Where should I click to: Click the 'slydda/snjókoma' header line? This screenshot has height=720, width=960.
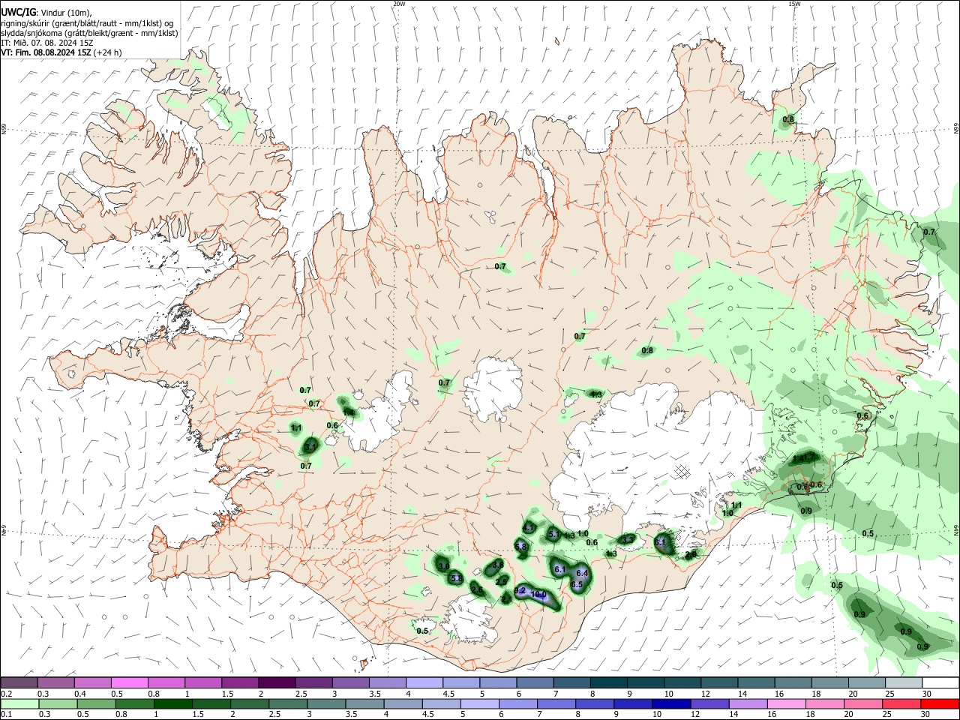(x=89, y=33)
